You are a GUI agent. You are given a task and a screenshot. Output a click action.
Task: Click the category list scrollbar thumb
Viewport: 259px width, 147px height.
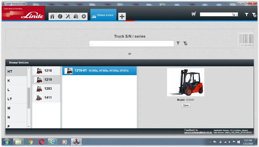[x=29, y=98]
